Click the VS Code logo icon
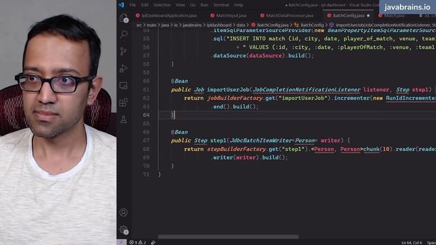This screenshot has height=245, width=436. pyautogui.click(x=121, y=5)
